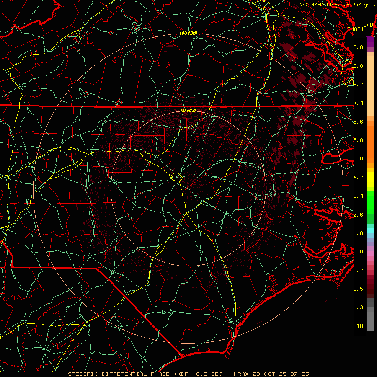Screen dimensions: 377x377
Task: Select the 0.2 scale value
Action: pyautogui.click(x=358, y=271)
